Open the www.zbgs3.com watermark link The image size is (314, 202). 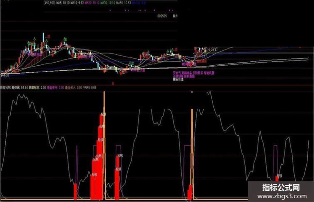tap(282, 196)
